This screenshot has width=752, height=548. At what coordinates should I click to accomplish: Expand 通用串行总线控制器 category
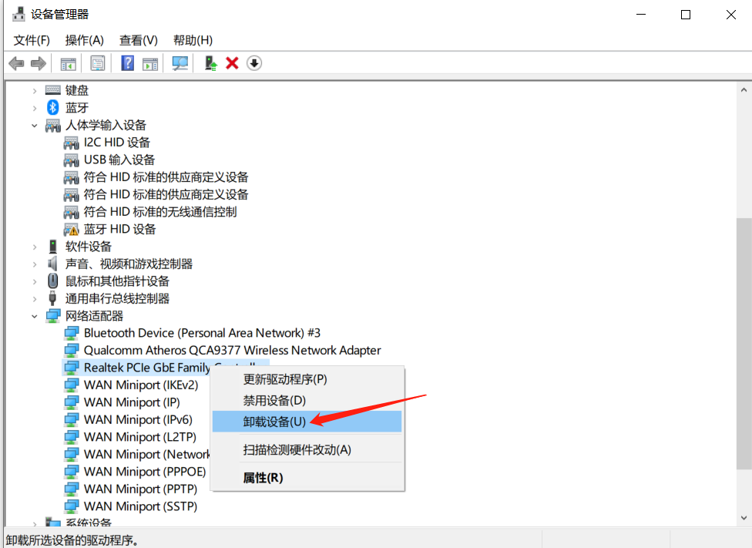click(x=35, y=298)
